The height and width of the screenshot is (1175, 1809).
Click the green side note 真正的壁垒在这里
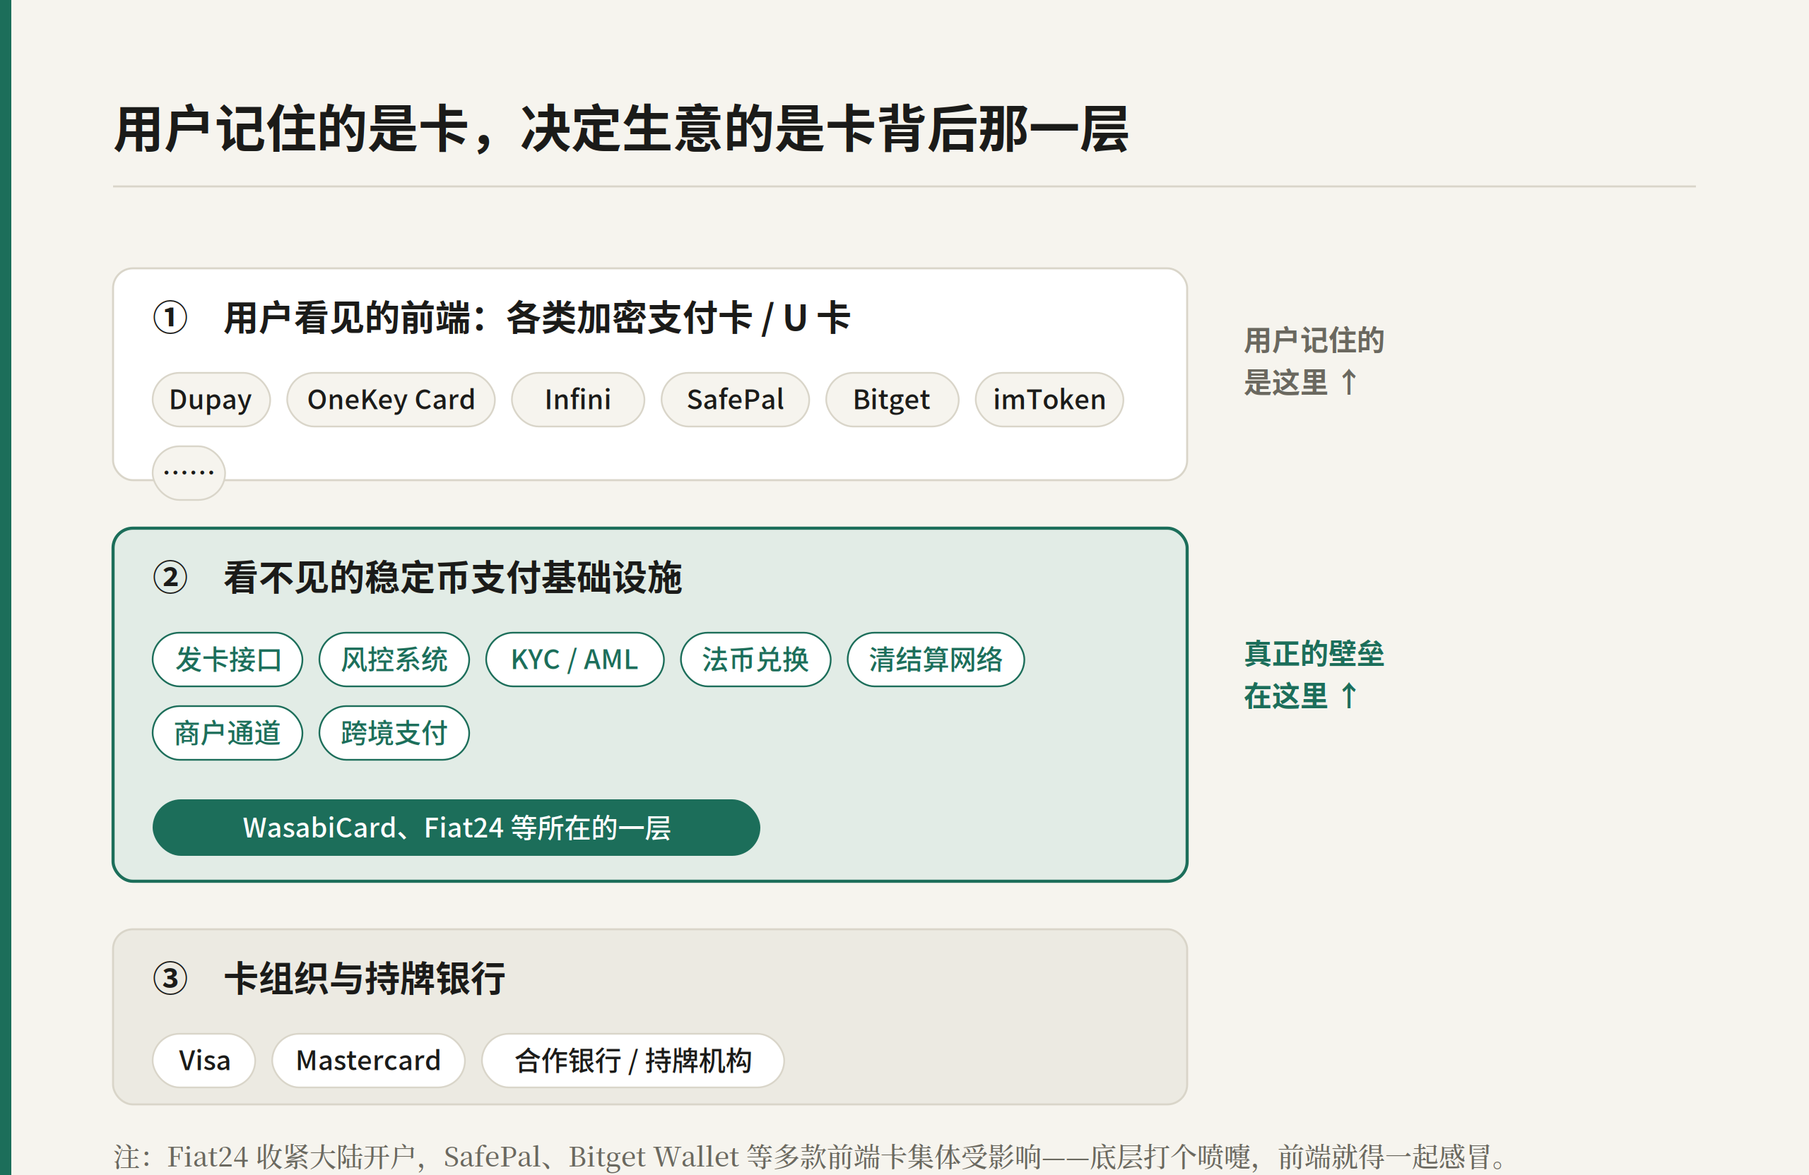pos(1314,674)
